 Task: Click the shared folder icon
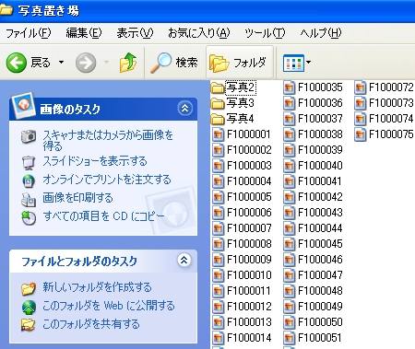(29, 325)
